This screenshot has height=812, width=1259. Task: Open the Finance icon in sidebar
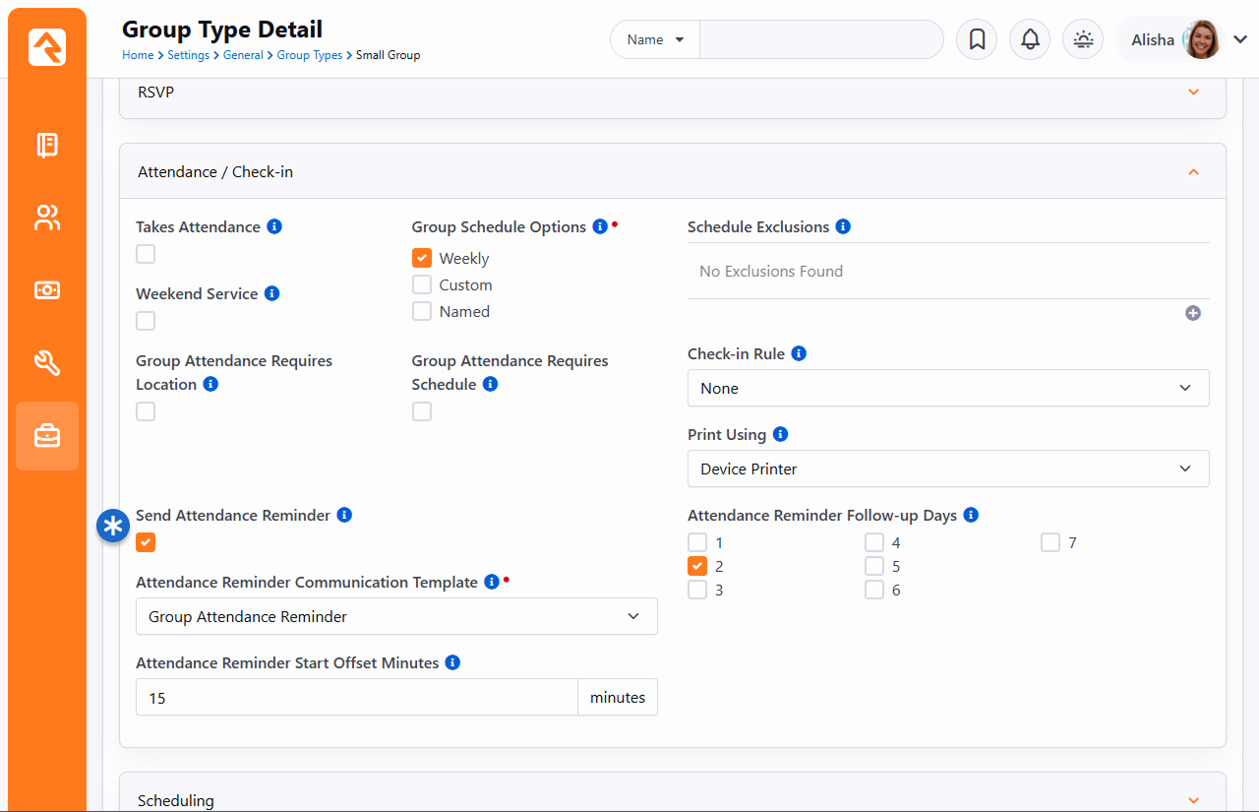pos(47,290)
